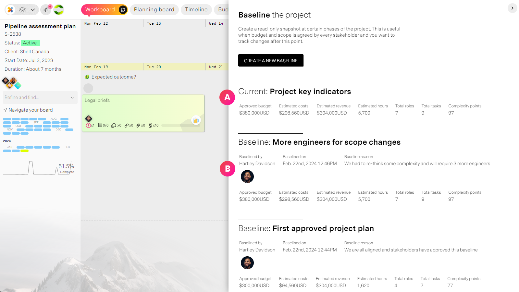Switch to the Planning board tab
The width and height of the screenshot is (519, 292).
(154, 10)
